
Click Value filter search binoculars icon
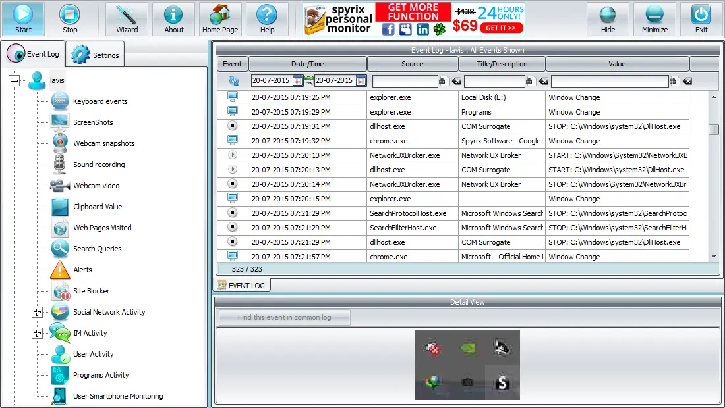(x=673, y=81)
